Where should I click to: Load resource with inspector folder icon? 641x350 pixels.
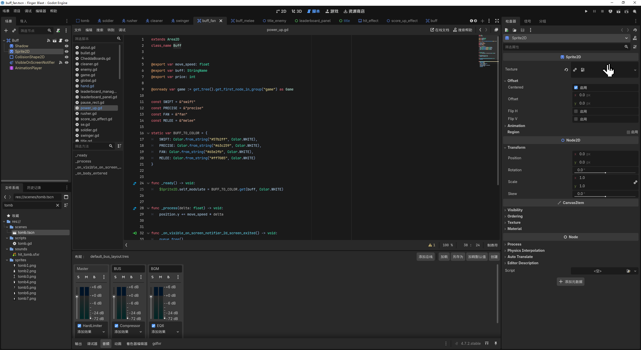pos(515,30)
